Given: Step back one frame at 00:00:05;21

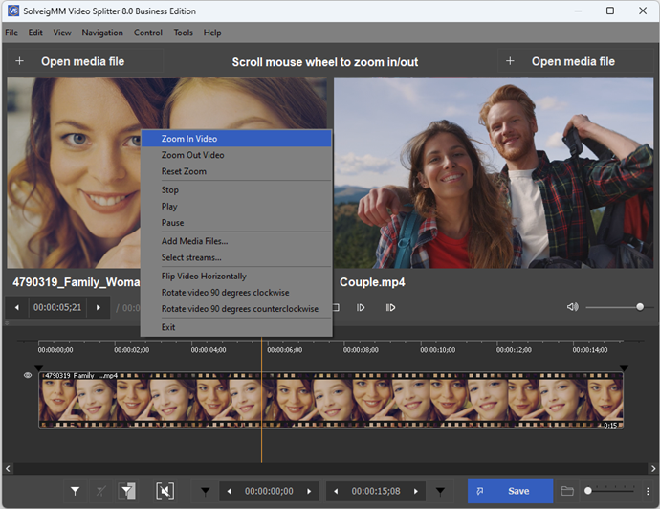Looking at the screenshot, I should (17, 308).
